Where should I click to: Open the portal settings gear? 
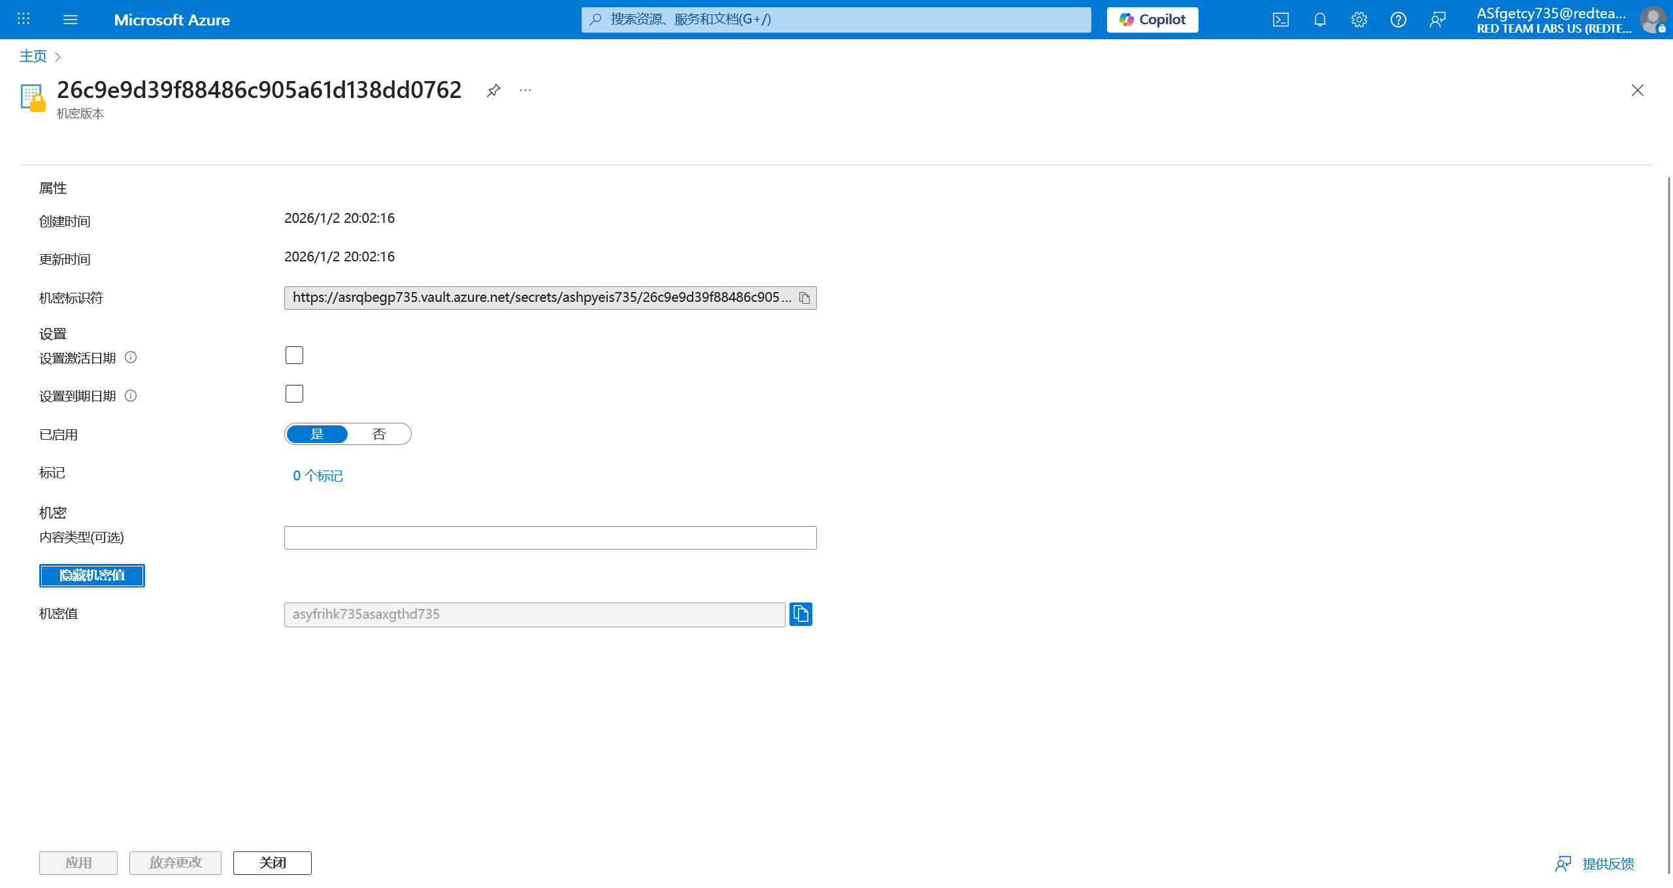pos(1359,20)
